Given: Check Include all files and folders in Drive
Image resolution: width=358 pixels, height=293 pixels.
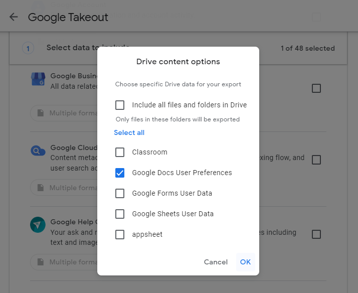Looking at the screenshot, I should pos(120,105).
